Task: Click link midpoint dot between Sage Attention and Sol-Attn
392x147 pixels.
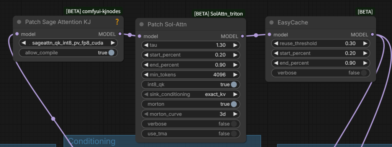Action: (x=130, y=35)
